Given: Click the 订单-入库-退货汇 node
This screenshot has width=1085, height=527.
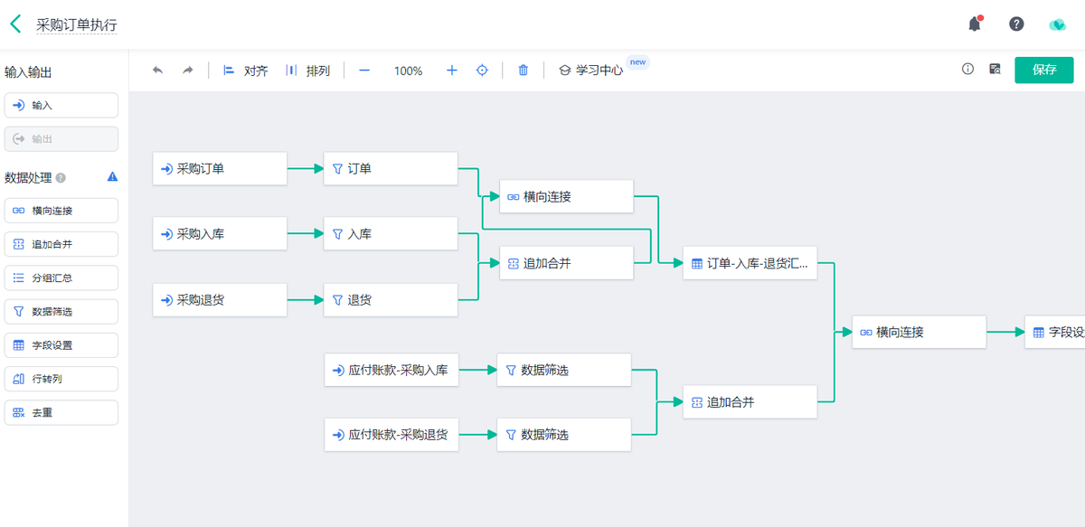Looking at the screenshot, I should 750,263.
